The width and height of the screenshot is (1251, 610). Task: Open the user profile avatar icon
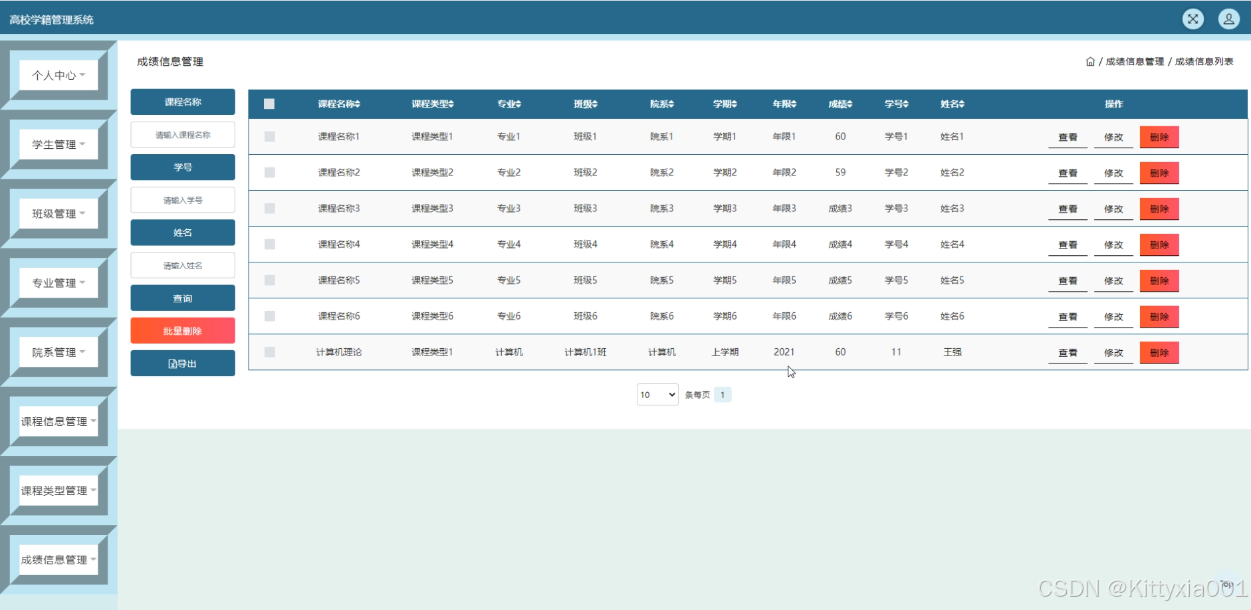click(1228, 19)
